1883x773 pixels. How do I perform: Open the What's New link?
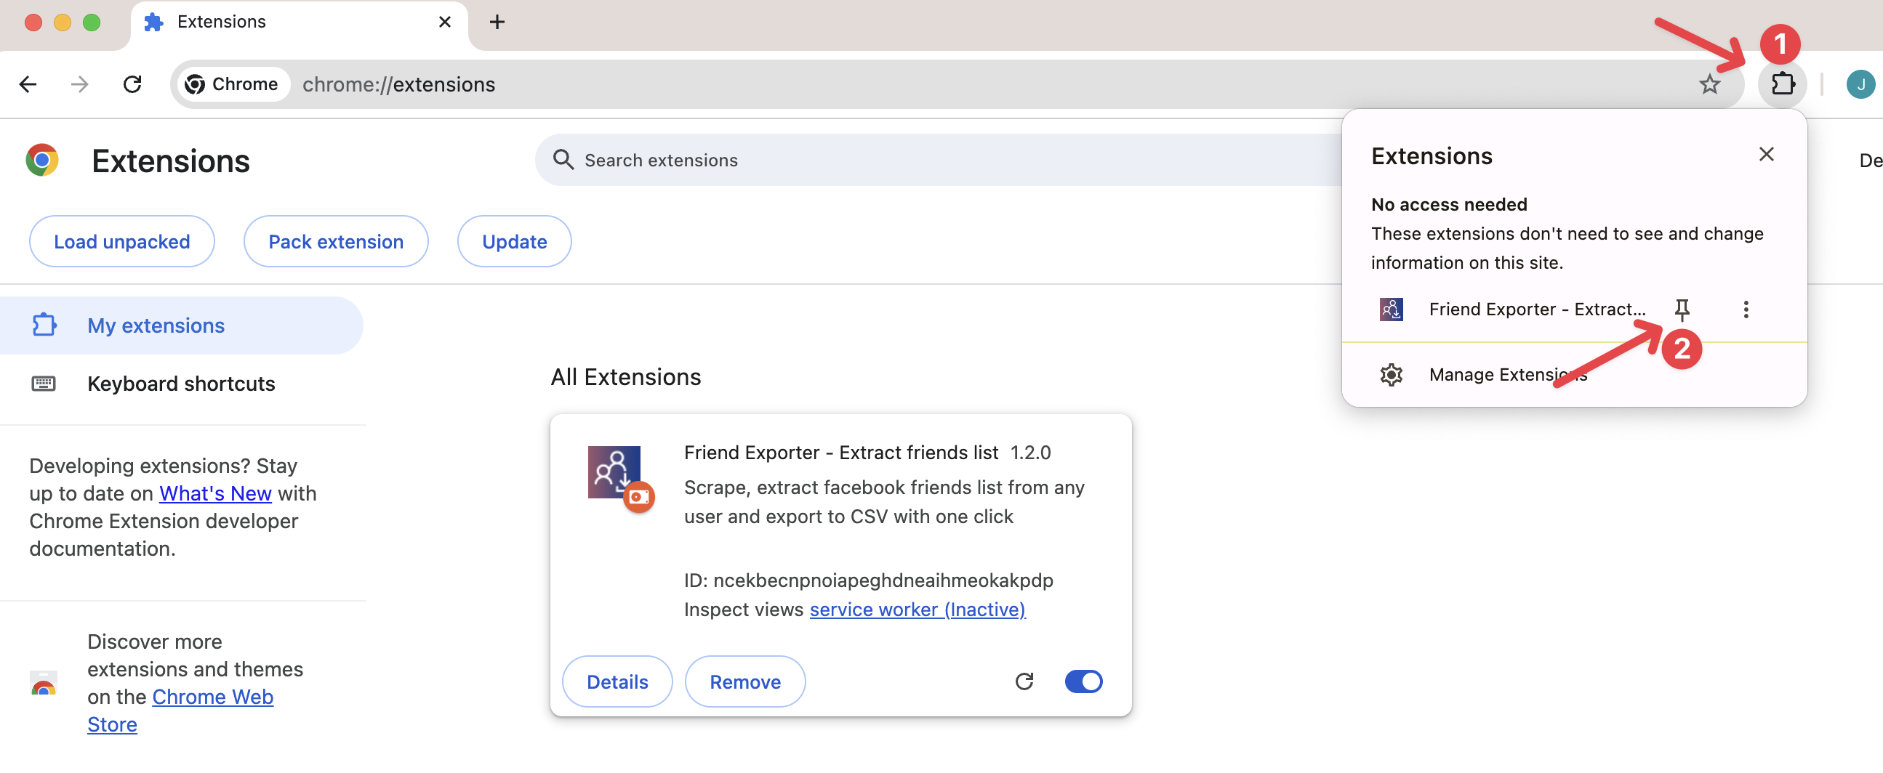point(216,494)
